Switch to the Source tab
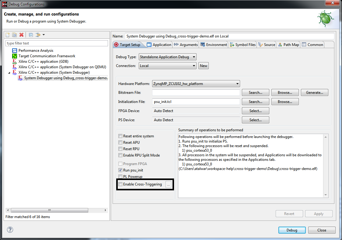The width and height of the screenshot is (342, 240). (x=267, y=44)
